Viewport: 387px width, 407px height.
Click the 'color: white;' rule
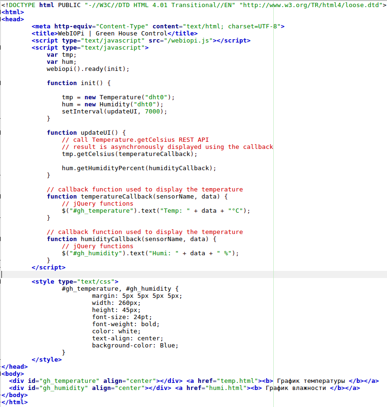pos(116,331)
